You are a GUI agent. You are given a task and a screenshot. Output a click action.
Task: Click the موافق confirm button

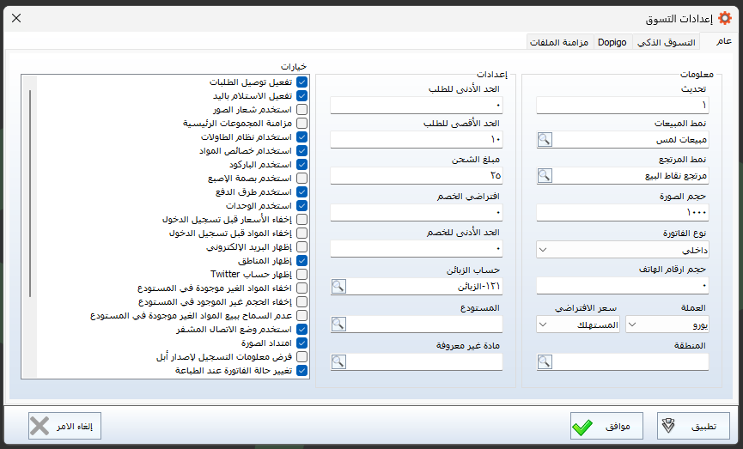point(606,425)
